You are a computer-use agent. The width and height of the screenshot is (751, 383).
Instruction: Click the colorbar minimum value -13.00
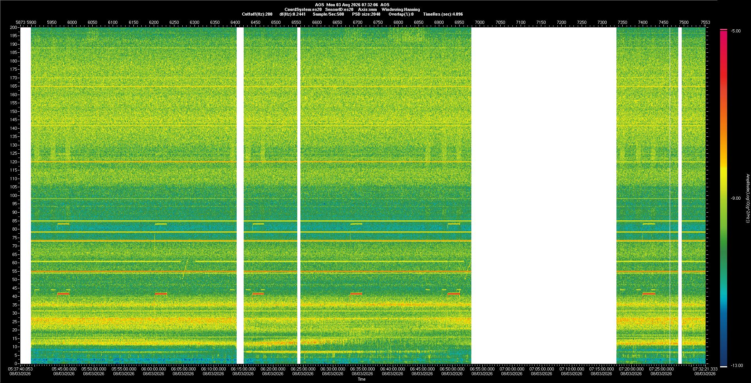tap(737, 365)
